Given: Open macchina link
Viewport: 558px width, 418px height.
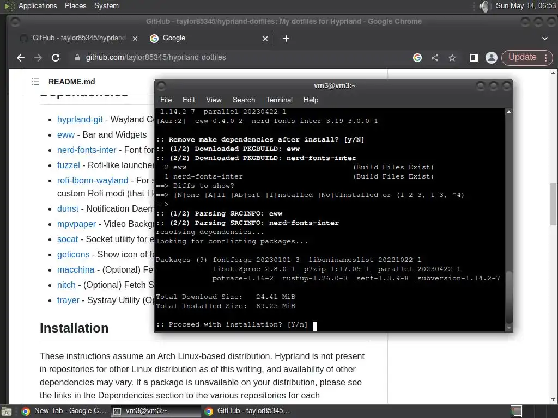Looking at the screenshot, I should click(x=76, y=270).
